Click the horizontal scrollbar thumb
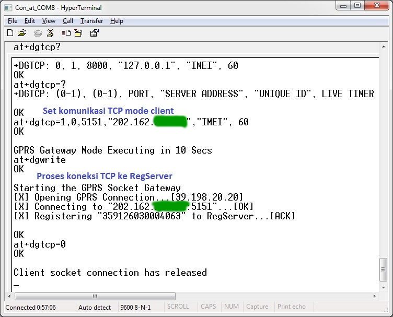The height and width of the screenshot is (317, 393). pos(94,296)
